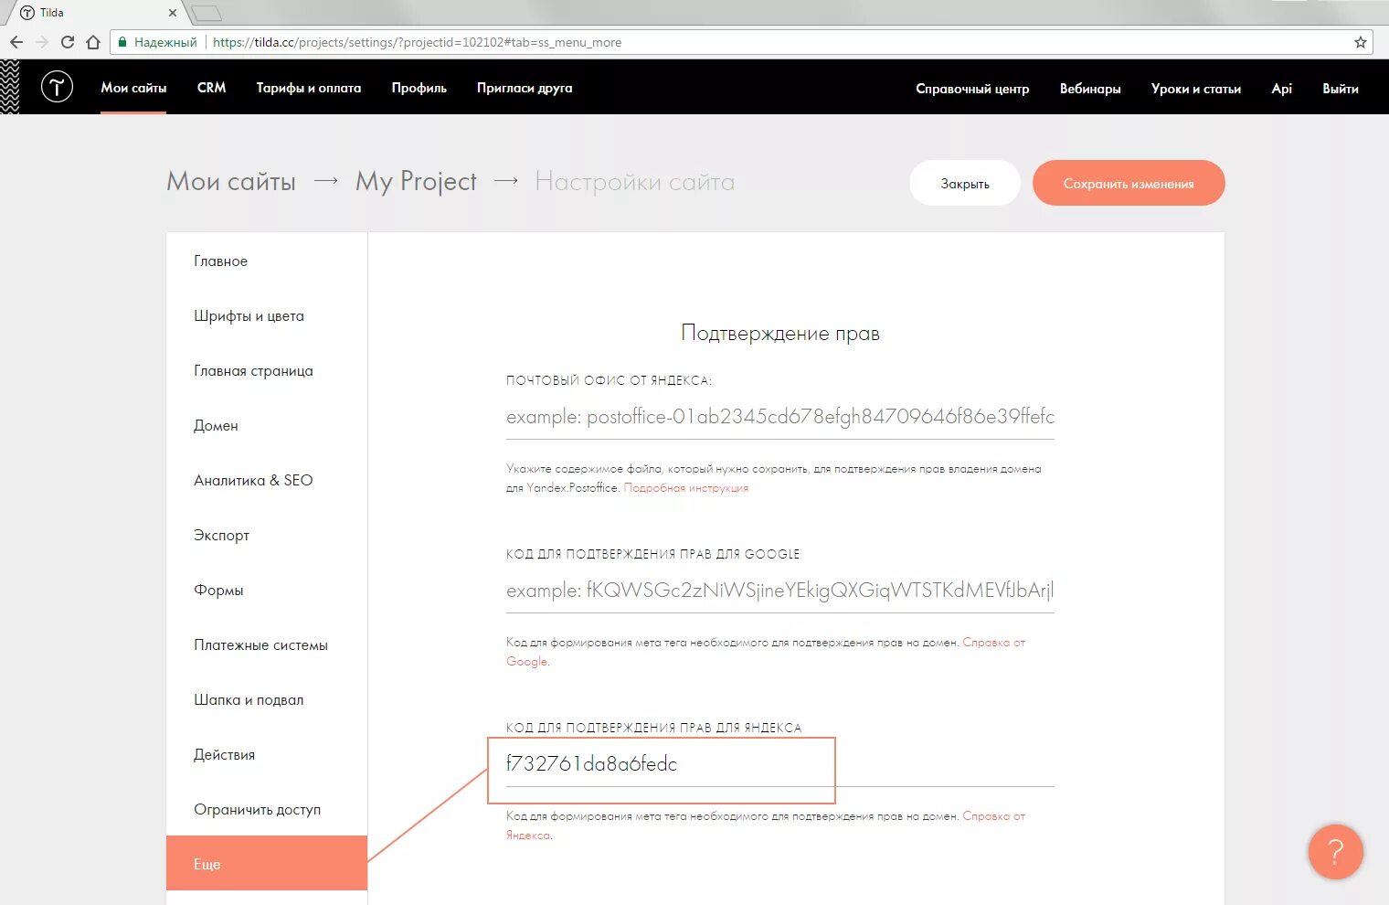Select Шрифты и цвета settings tab
1389x905 pixels.
pyautogui.click(x=267, y=315)
